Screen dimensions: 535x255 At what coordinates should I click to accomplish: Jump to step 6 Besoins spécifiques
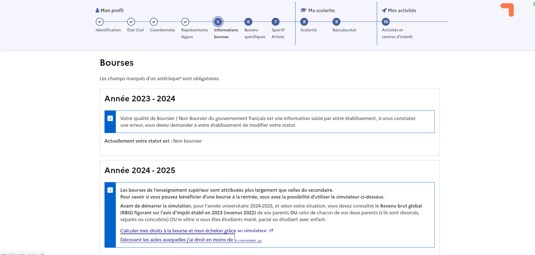pos(248,22)
